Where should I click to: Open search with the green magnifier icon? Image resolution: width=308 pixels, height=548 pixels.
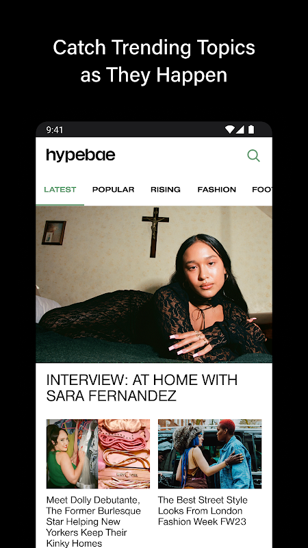point(253,155)
